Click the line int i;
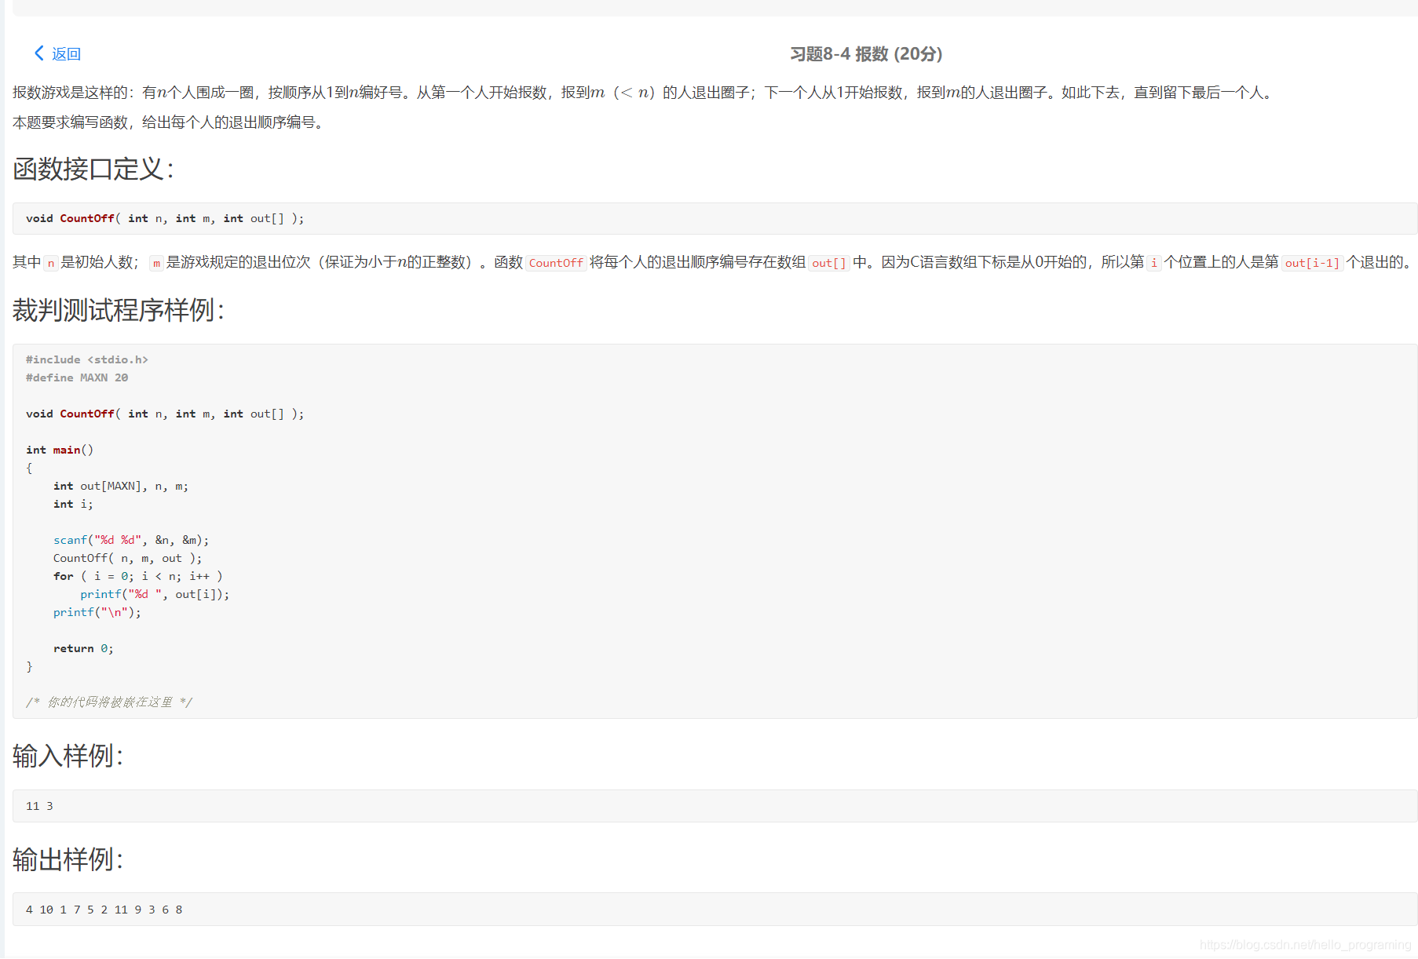The image size is (1418, 959). click(73, 504)
